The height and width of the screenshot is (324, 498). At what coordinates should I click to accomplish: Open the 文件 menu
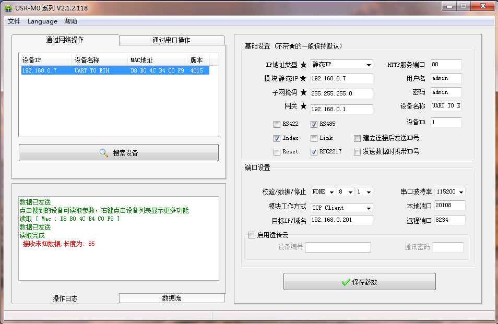click(x=14, y=21)
